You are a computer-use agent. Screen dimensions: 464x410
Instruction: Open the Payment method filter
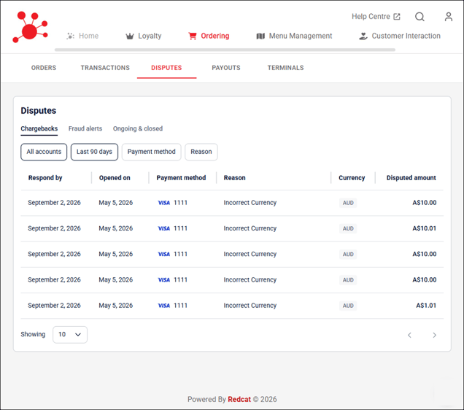[151, 152]
